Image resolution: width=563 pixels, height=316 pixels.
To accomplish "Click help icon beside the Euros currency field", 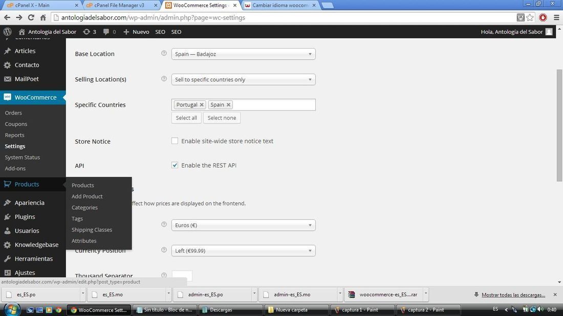I will click(164, 224).
